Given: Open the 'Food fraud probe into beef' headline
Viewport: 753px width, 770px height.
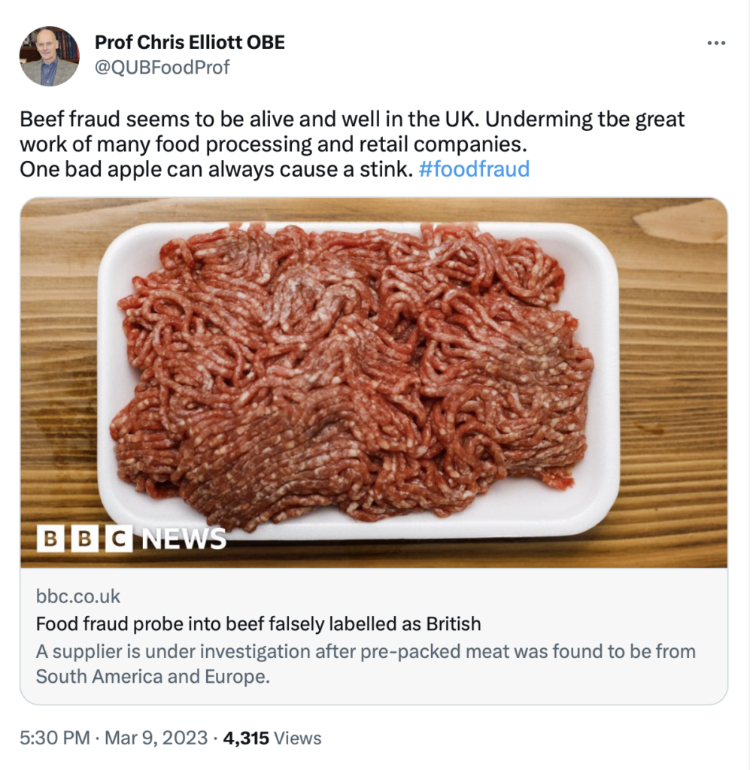Looking at the screenshot, I should point(258,623).
